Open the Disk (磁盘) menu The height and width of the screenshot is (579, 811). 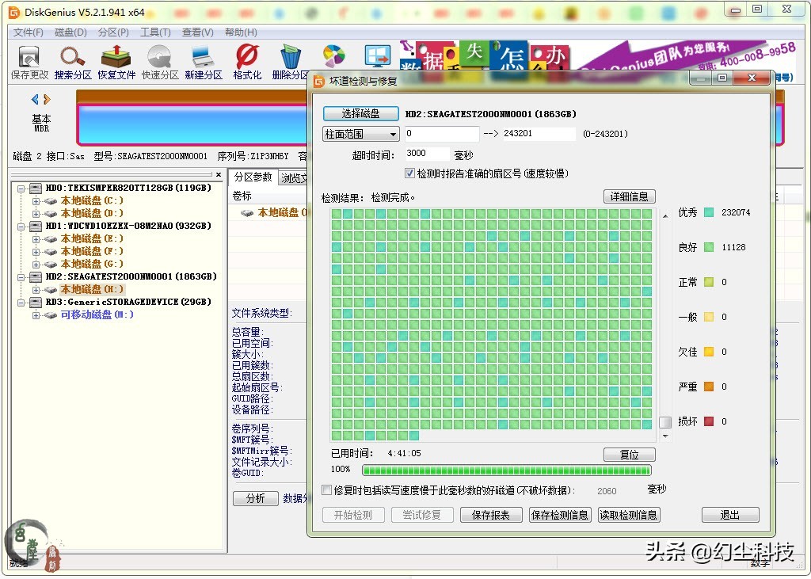70,32
